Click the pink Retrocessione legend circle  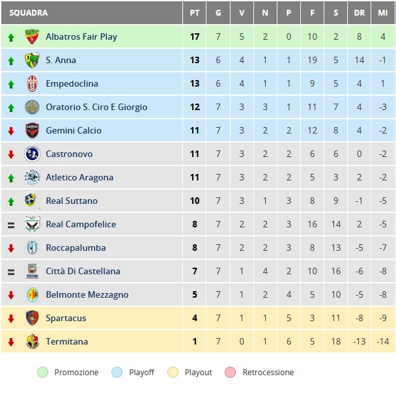pos(230,373)
